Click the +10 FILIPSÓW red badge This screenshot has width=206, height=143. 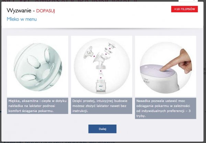click(x=184, y=9)
